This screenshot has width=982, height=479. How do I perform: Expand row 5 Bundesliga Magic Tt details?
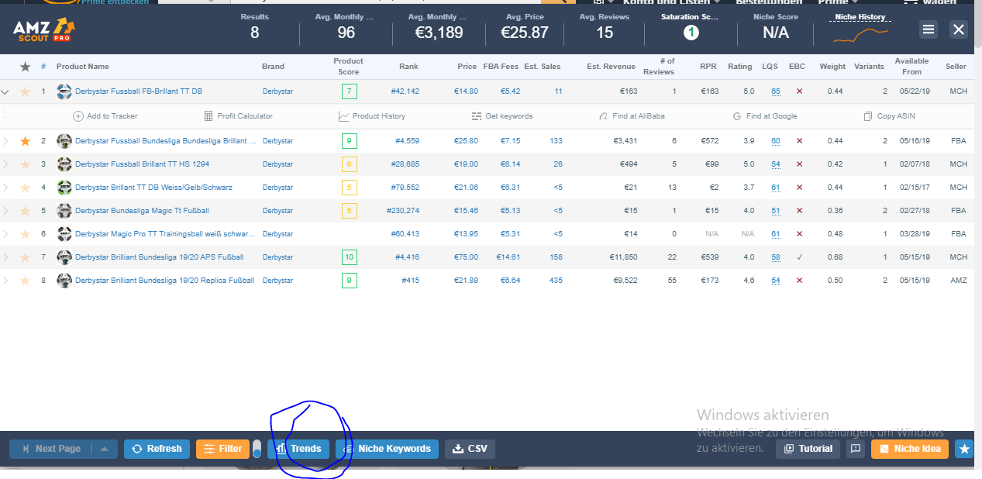point(5,211)
